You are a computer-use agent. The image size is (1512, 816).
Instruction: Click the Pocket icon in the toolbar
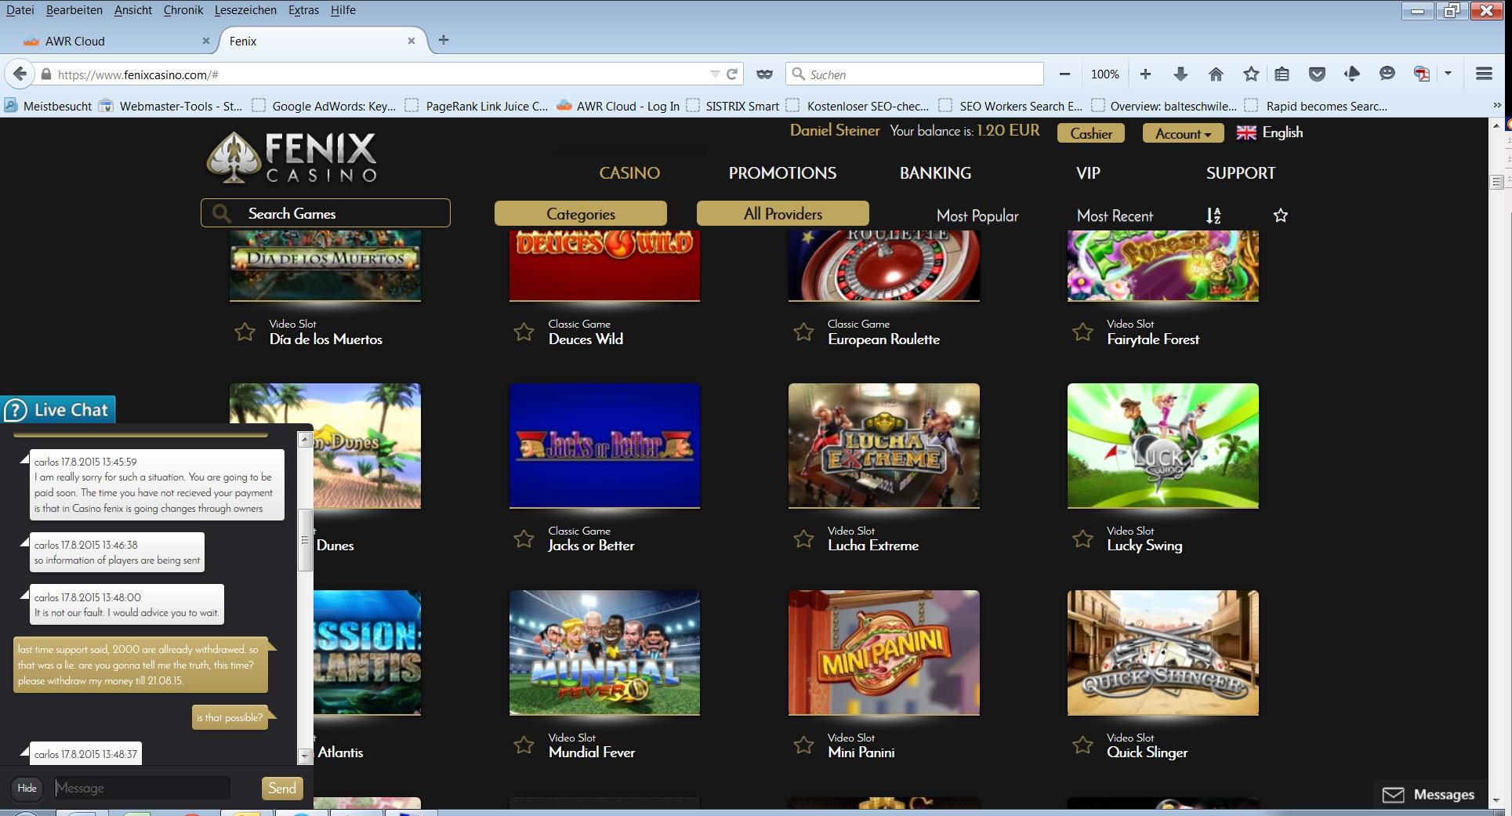[1317, 74]
